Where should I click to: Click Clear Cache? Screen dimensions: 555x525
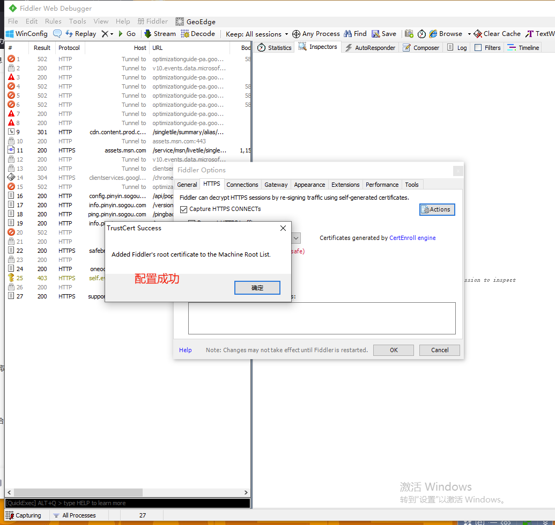[x=497, y=34]
